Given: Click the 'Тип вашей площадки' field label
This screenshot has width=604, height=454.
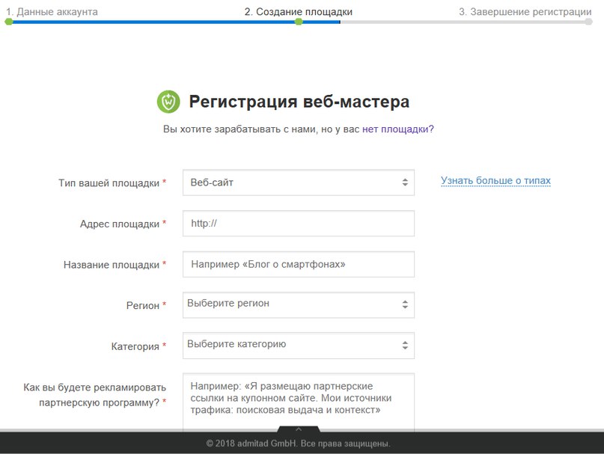Looking at the screenshot, I should (109, 182).
